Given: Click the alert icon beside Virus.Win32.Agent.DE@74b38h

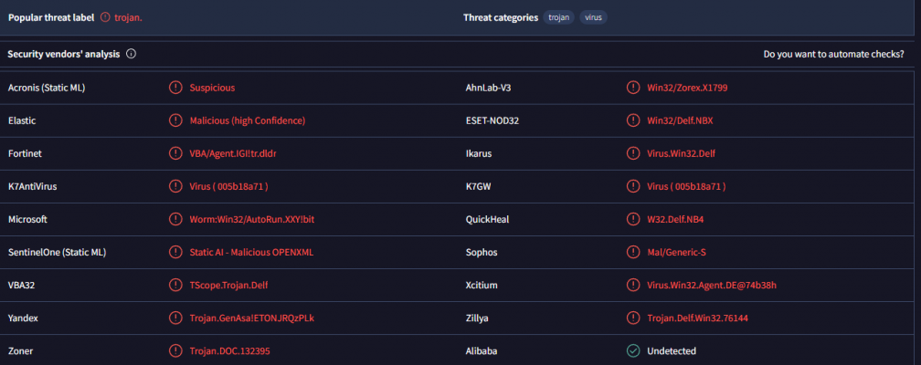Looking at the screenshot, I should (632, 286).
